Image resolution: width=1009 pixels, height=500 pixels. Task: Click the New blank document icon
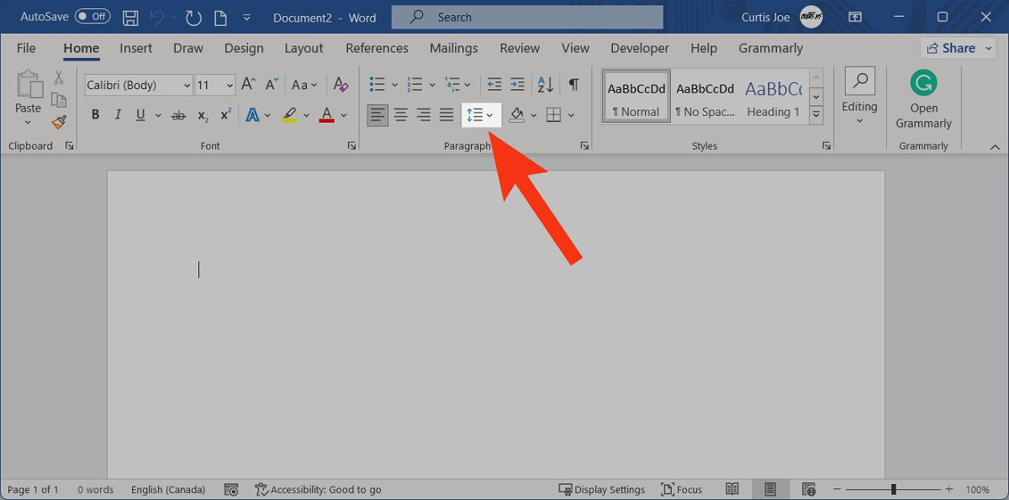220,17
